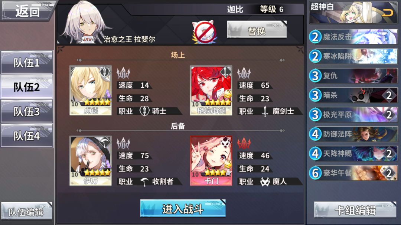Click the scythe icon beside 收割者
Image resolution: width=401 pixels, height=225 pixels.
click(x=145, y=182)
